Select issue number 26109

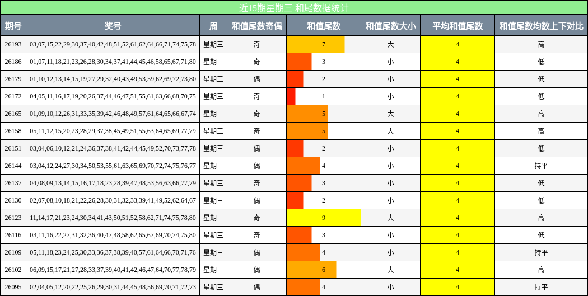tap(13, 252)
